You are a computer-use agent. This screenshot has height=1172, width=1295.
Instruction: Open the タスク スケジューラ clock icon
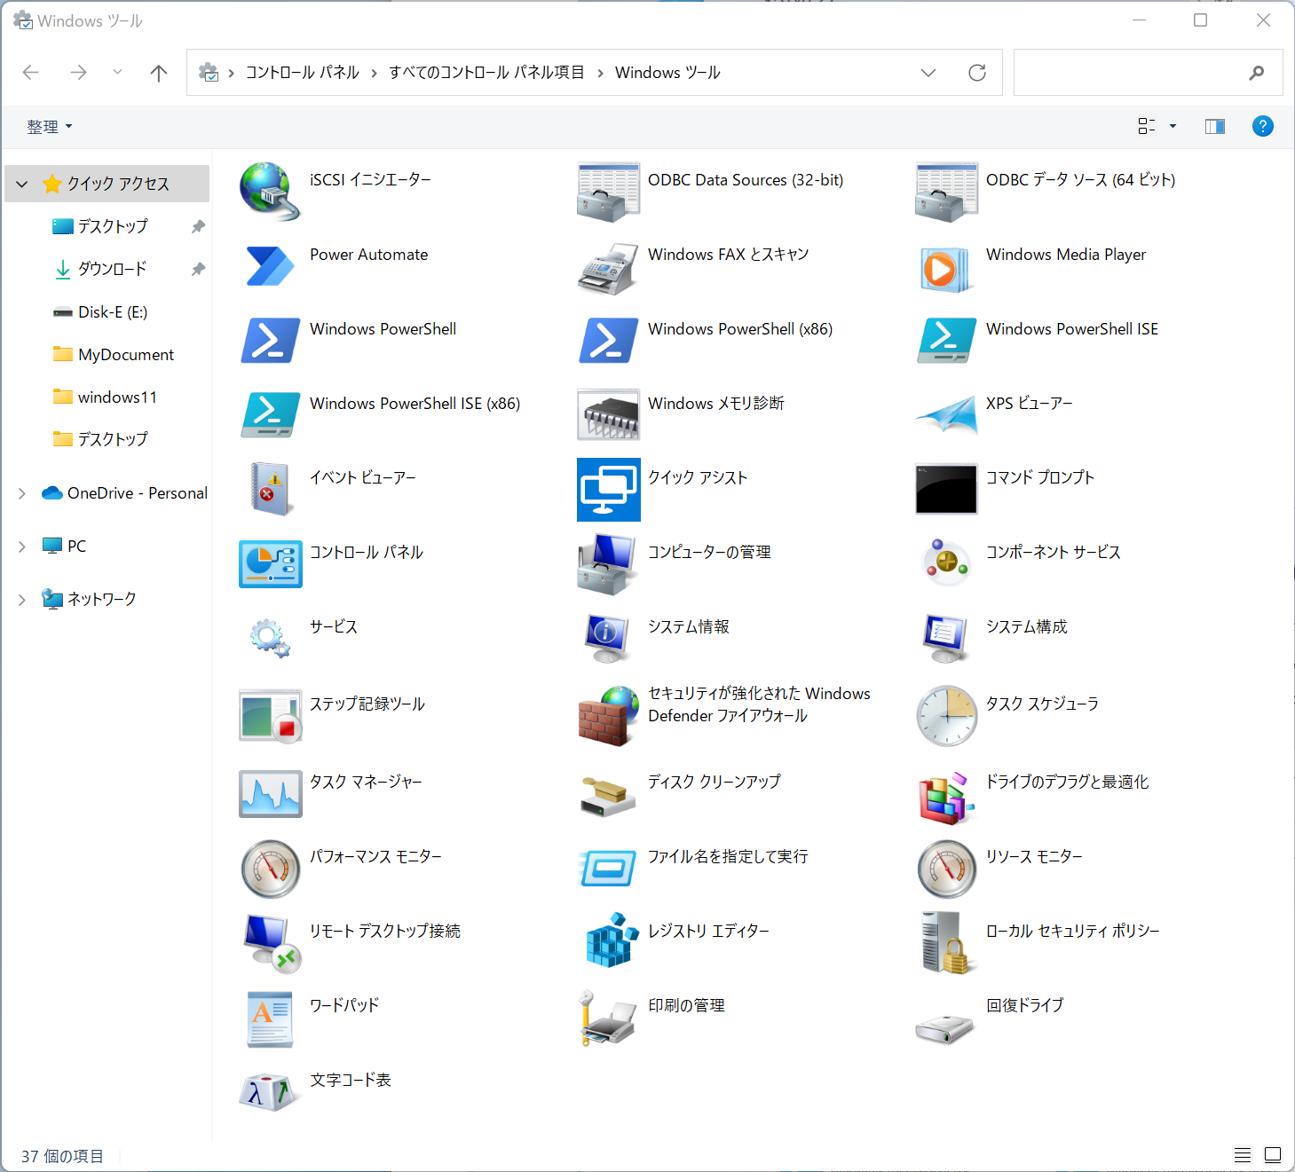[x=946, y=716]
